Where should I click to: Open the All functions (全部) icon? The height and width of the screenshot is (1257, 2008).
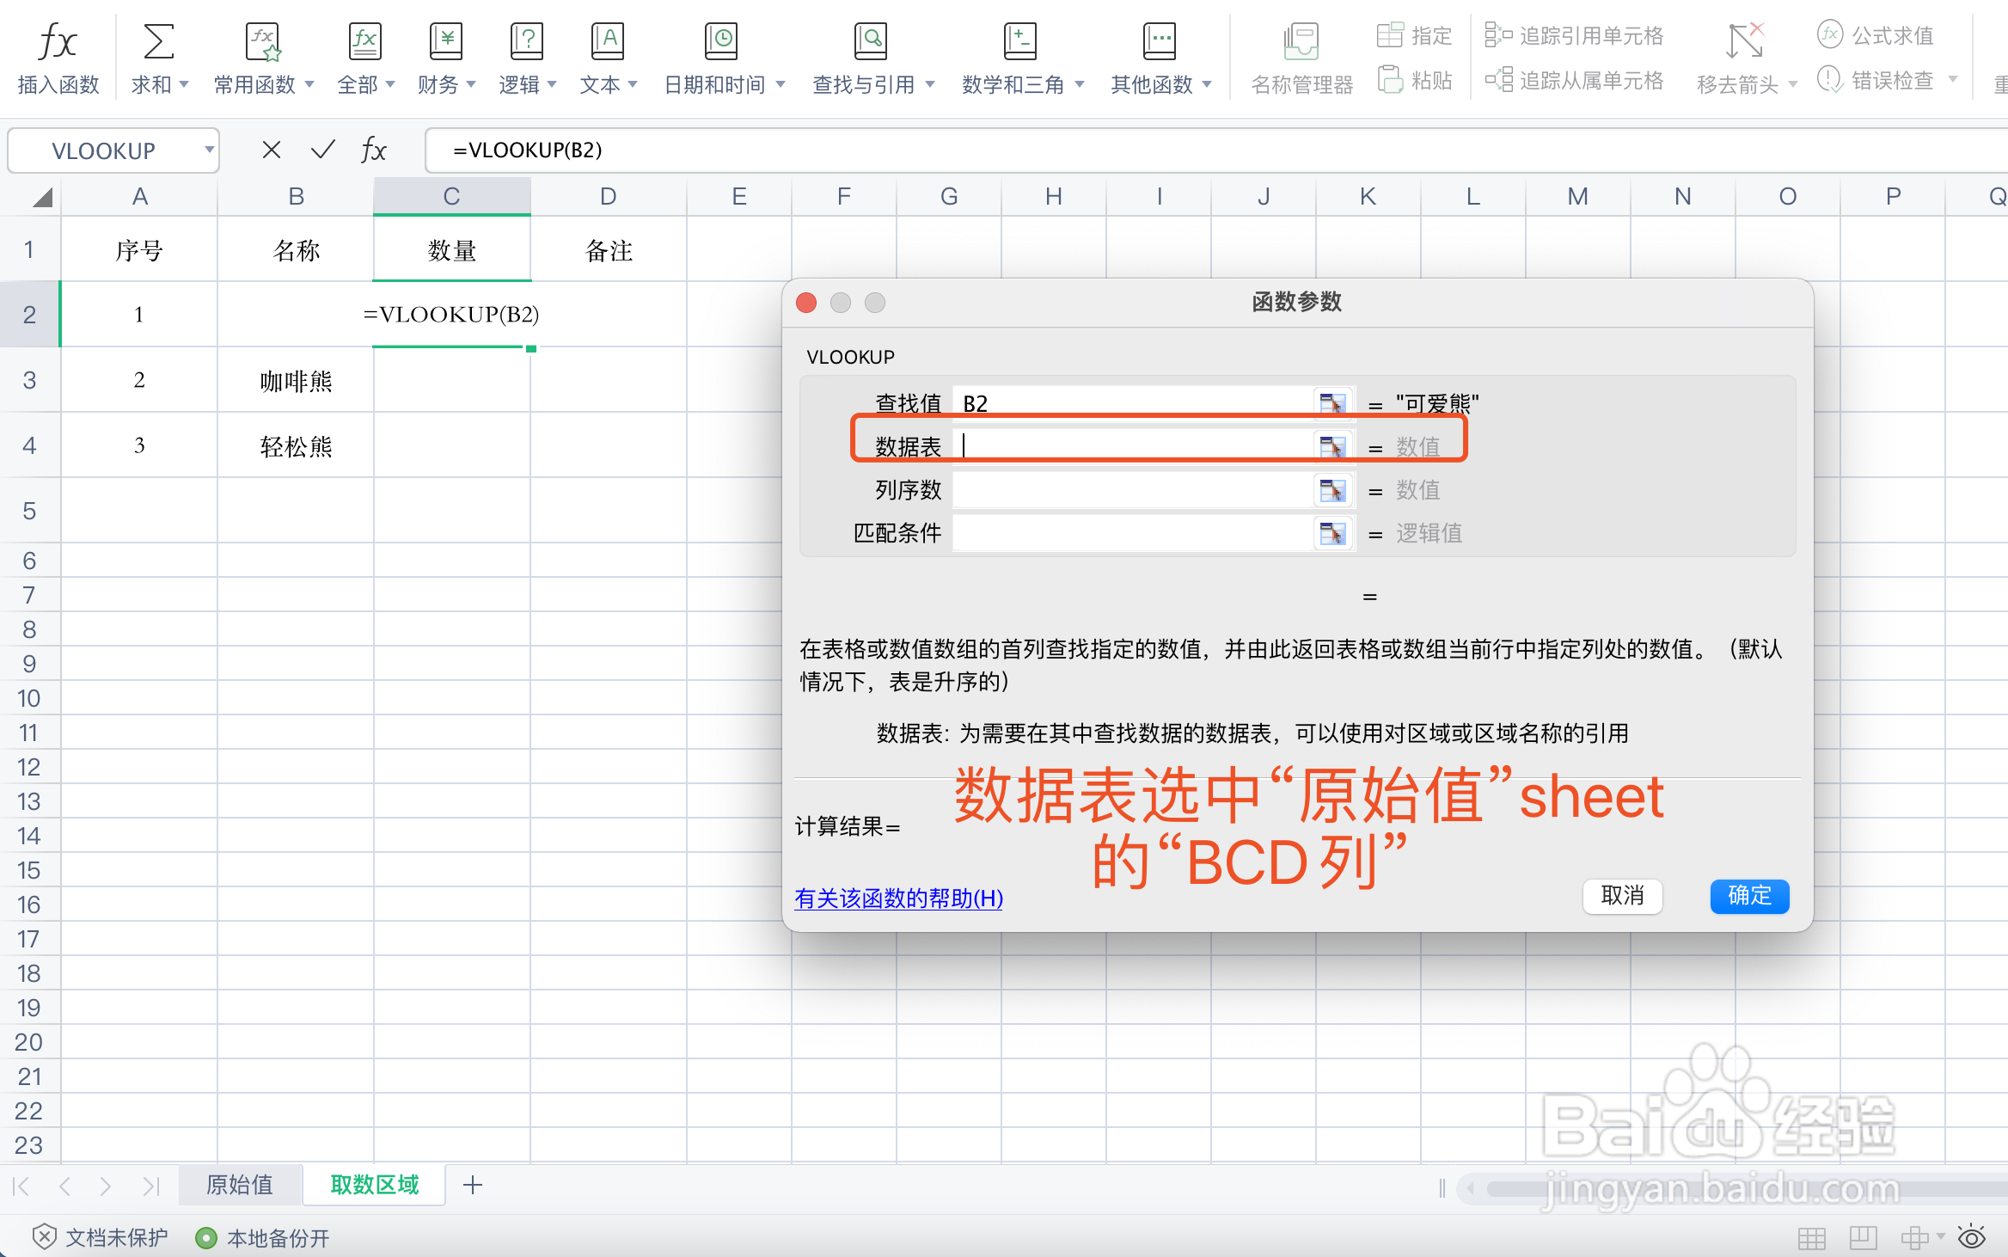tap(365, 41)
